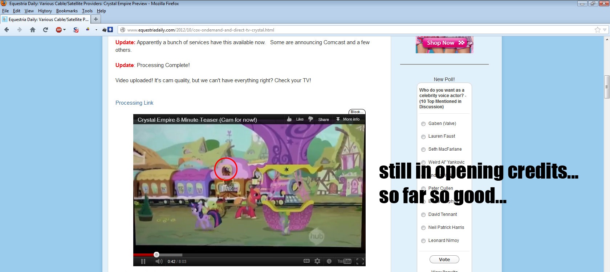Screen dimensions: 610x272
Task: Click the video progress scrubber handle
Action: click(x=156, y=255)
